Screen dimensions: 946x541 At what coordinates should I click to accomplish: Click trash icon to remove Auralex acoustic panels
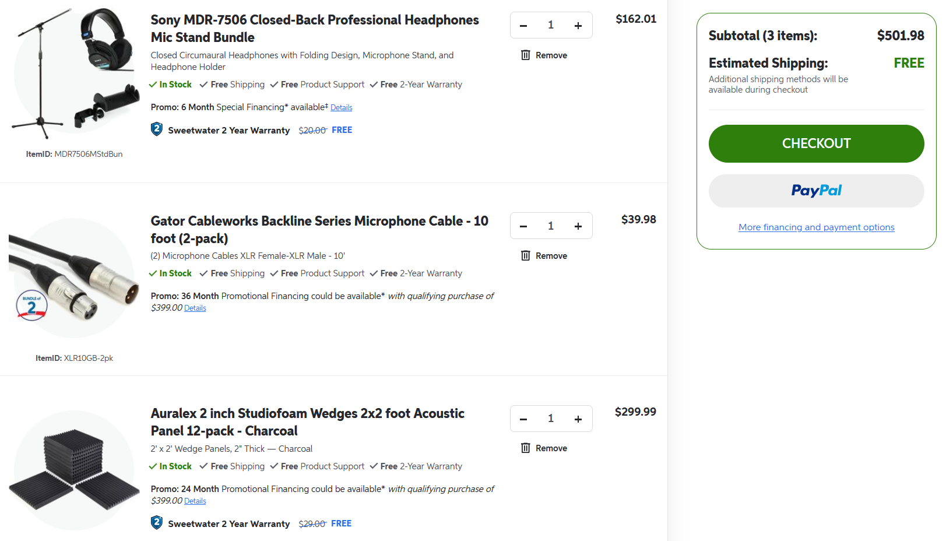pyautogui.click(x=526, y=448)
